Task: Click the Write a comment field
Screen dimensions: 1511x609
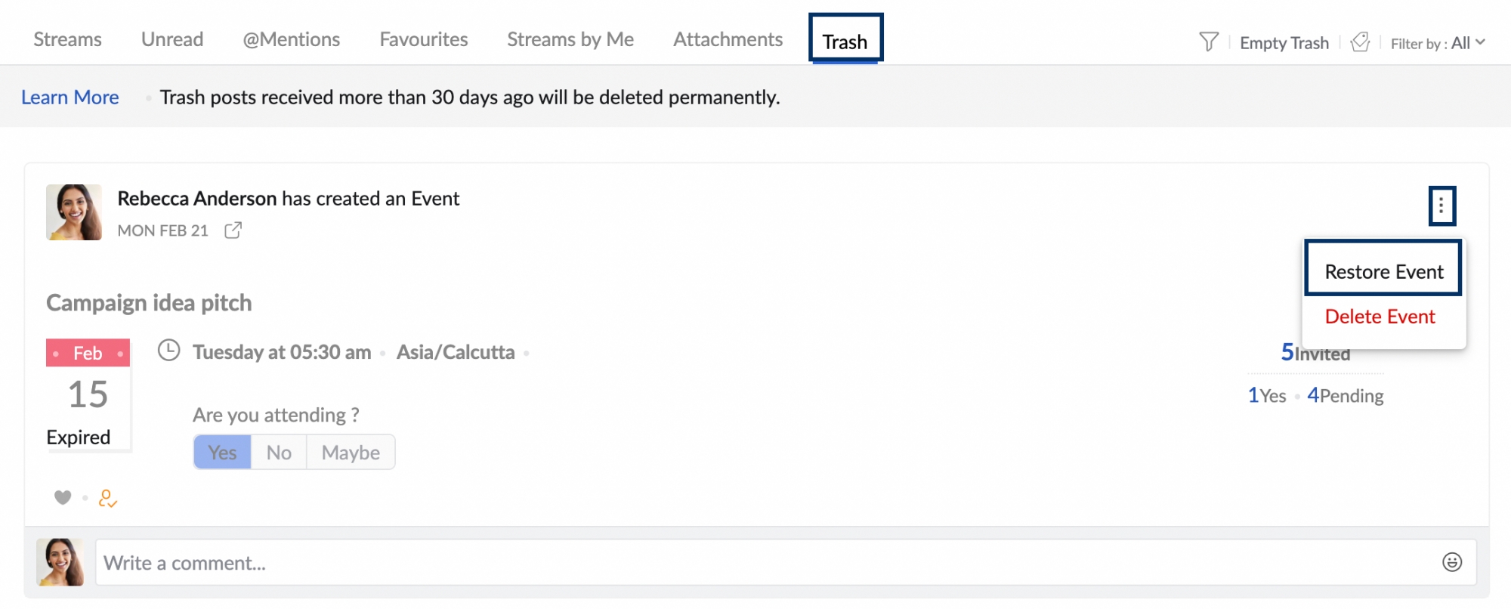Action: pos(755,563)
